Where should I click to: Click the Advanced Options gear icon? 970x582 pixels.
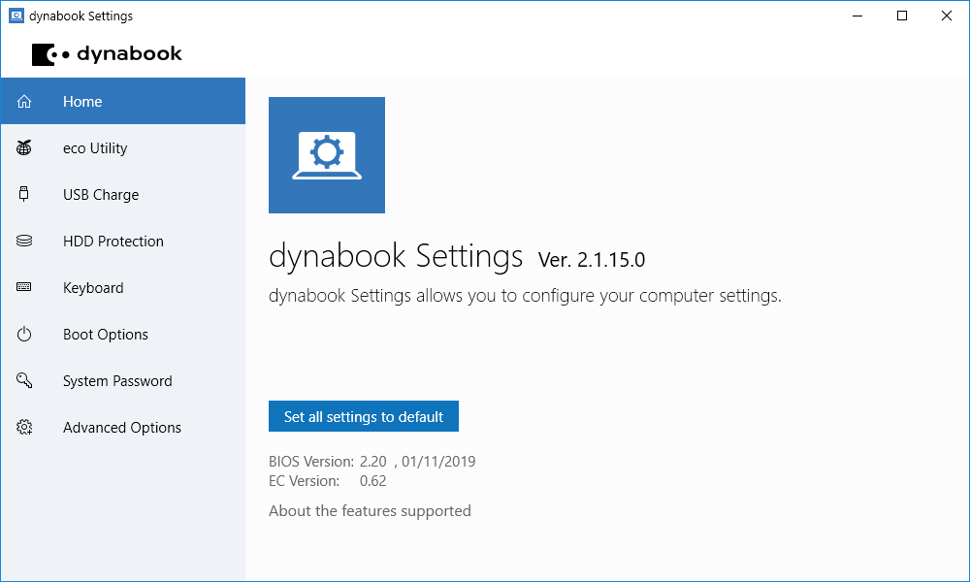24,428
